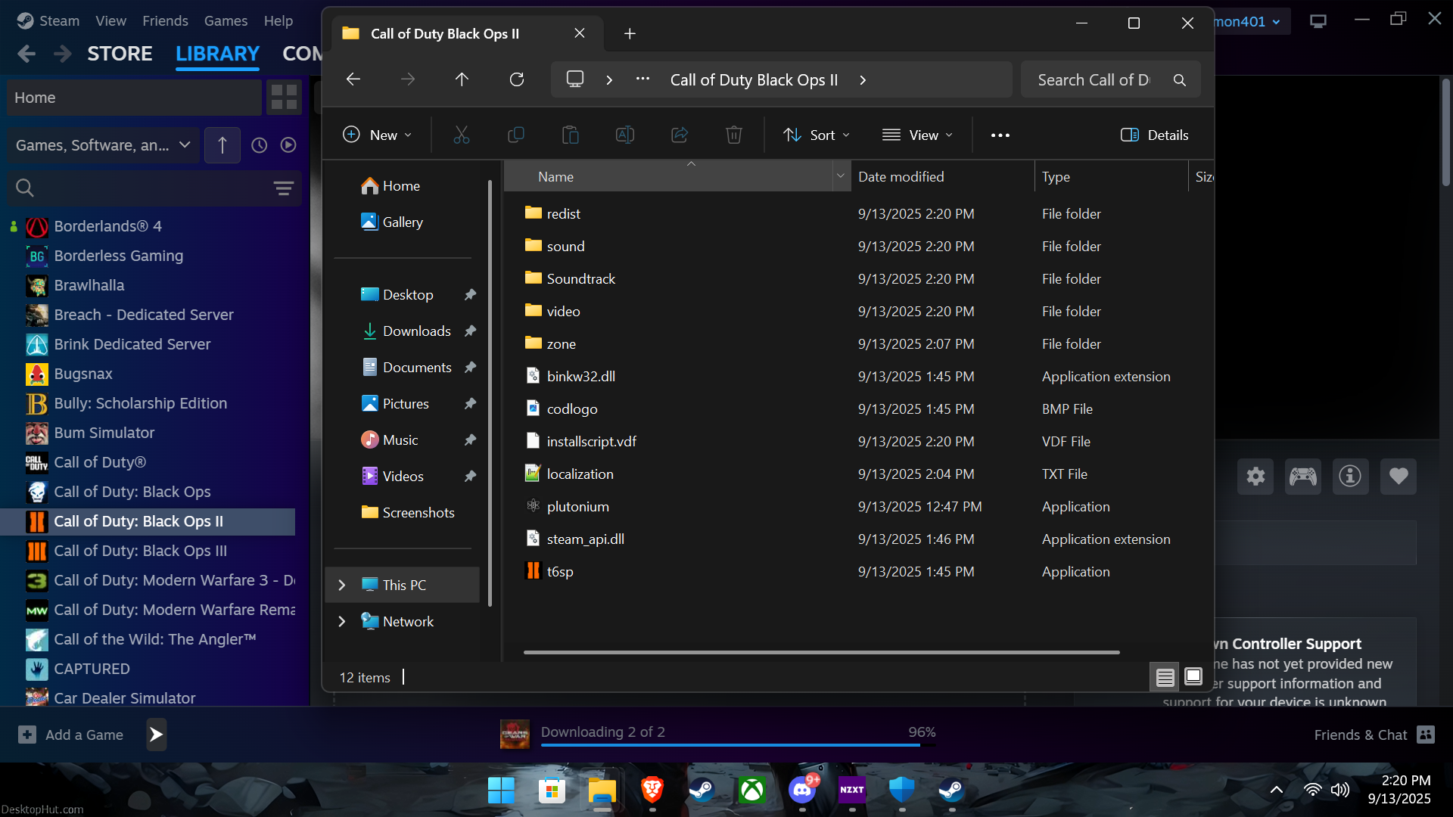Open Steam library Home button
Image resolution: width=1453 pixels, height=817 pixels.
[x=135, y=98]
